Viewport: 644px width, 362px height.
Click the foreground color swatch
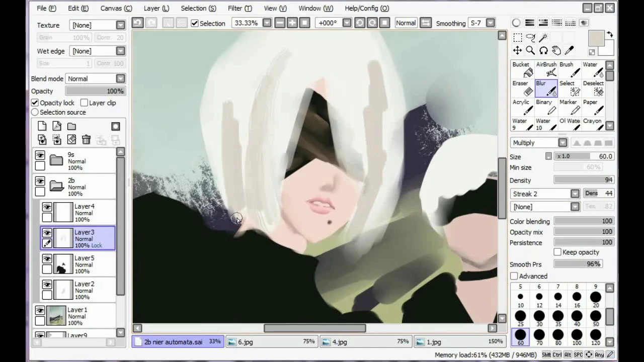pyautogui.click(x=596, y=38)
